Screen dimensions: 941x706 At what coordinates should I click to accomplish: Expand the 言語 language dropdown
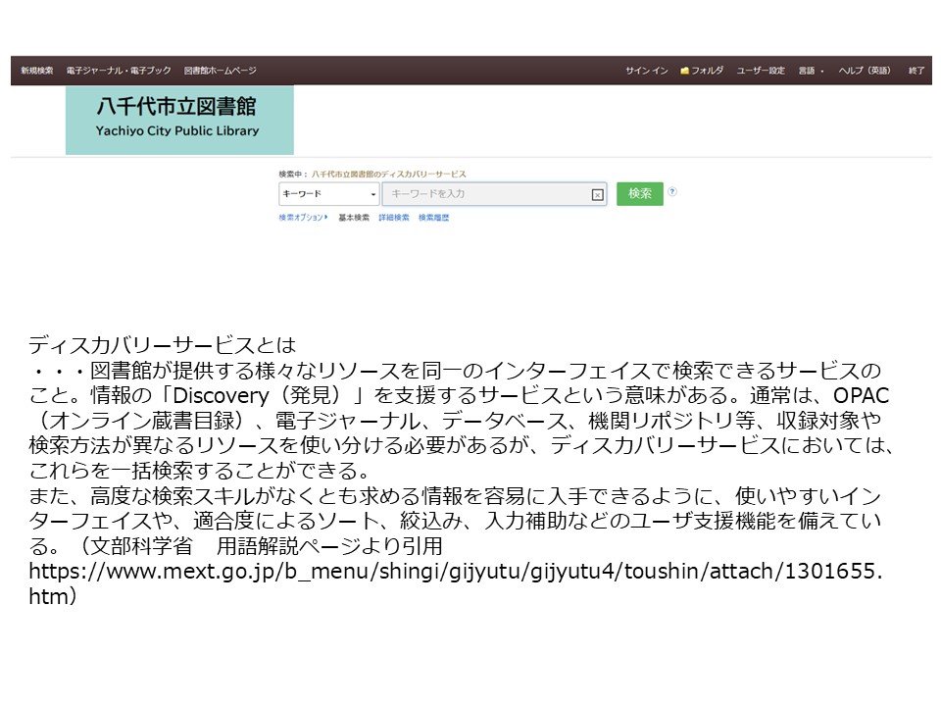coord(811,71)
